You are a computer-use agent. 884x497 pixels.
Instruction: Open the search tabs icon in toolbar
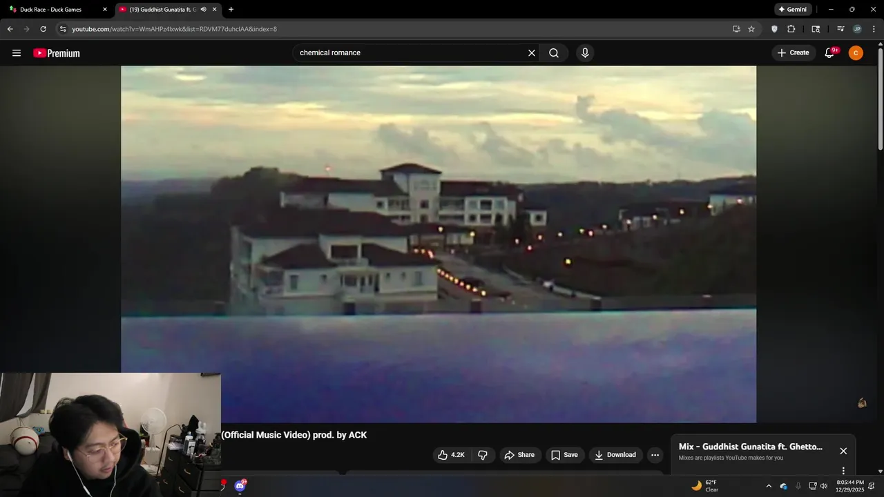[816, 29]
